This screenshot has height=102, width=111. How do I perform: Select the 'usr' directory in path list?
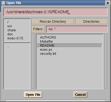(10, 26)
